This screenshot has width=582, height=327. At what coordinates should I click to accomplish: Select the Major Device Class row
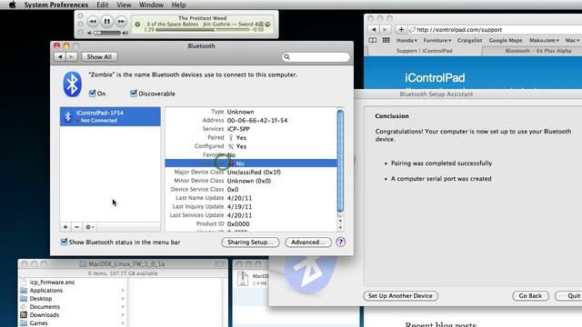click(x=251, y=172)
